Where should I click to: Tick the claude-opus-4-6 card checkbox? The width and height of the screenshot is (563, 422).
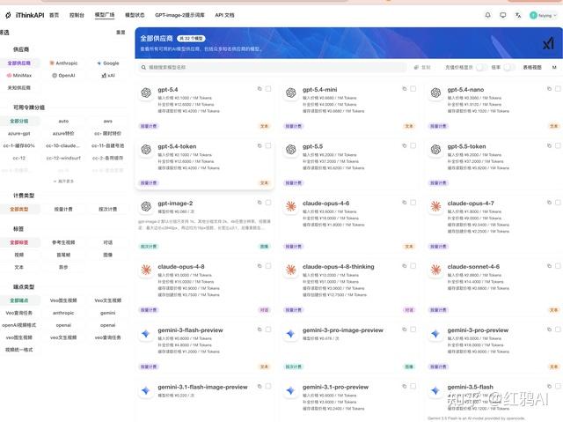(413, 203)
